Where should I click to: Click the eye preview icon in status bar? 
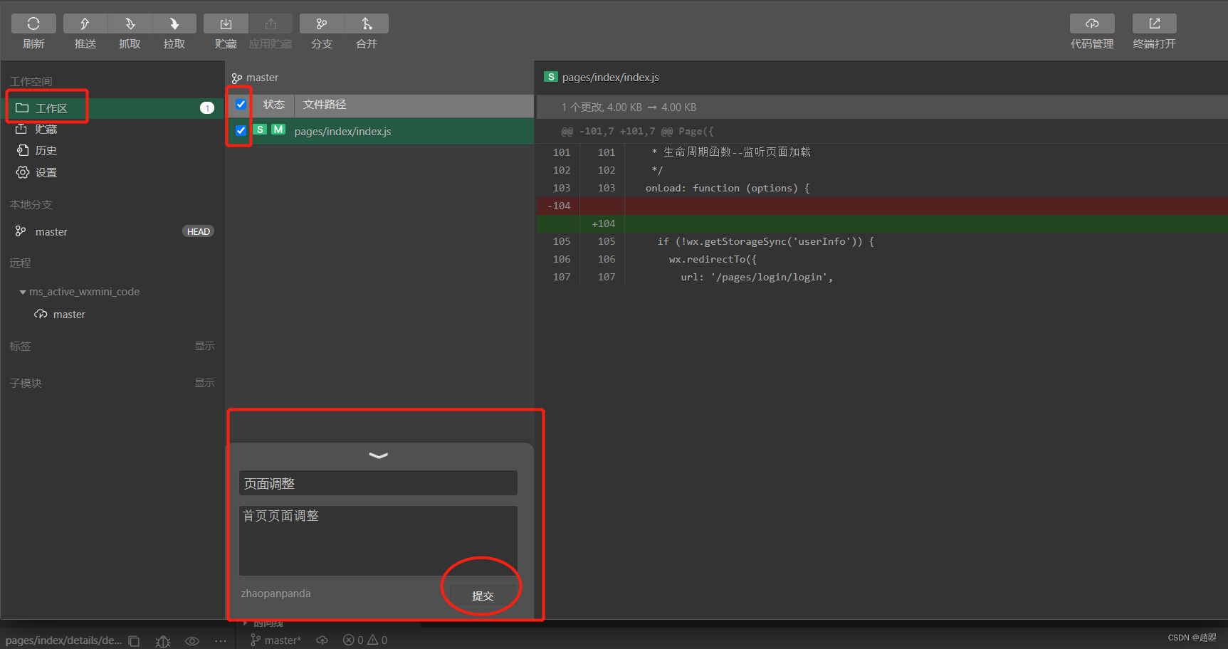pos(192,640)
